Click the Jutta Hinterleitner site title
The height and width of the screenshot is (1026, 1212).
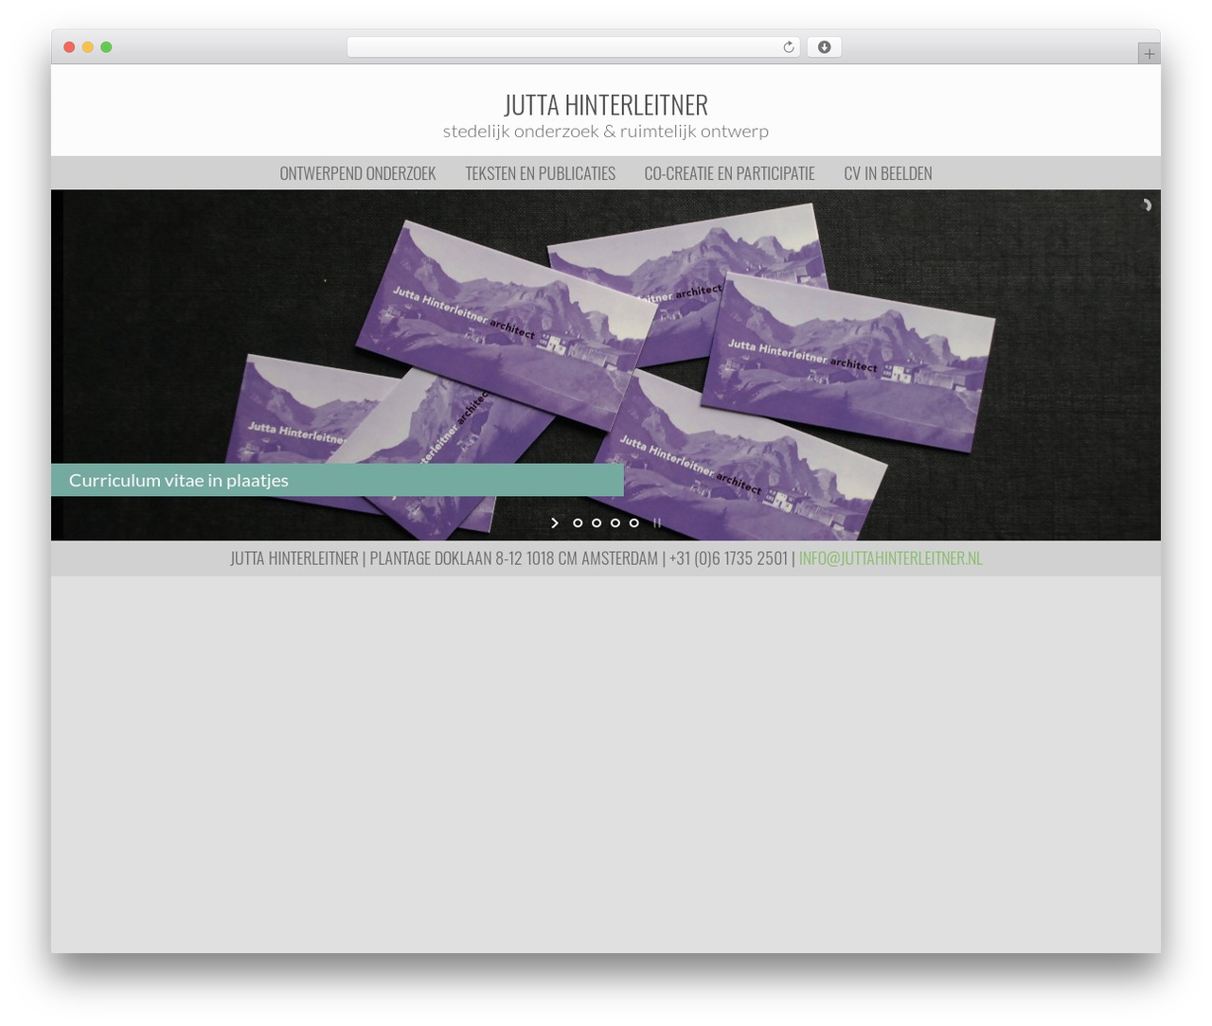606,104
